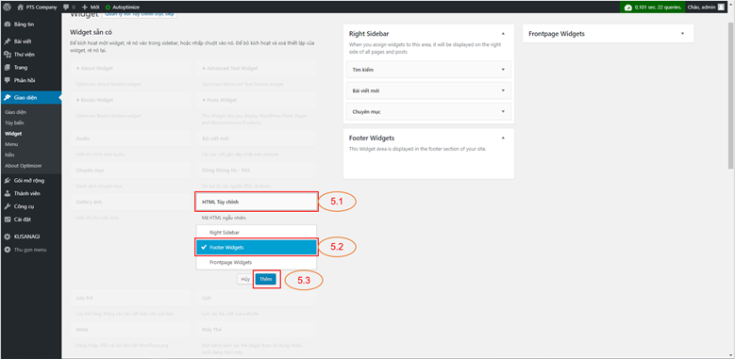The image size is (735, 359).
Task: Open the WordPress logo menu
Action: coord(8,7)
